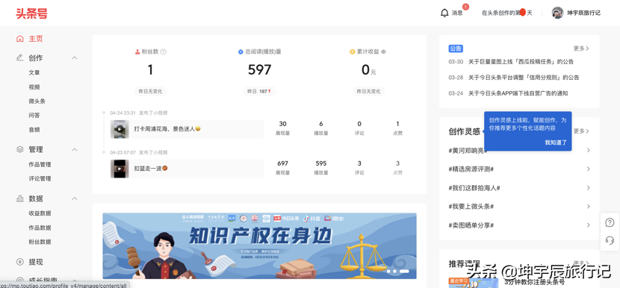The width and height of the screenshot is (620, 288).
Task: Click the 公告 blue badge
Action: coord(456,48)
